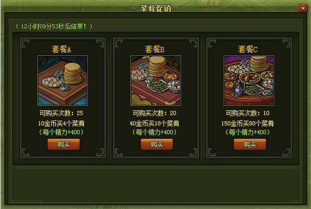Select the 套餐C title label

point(248,49)
